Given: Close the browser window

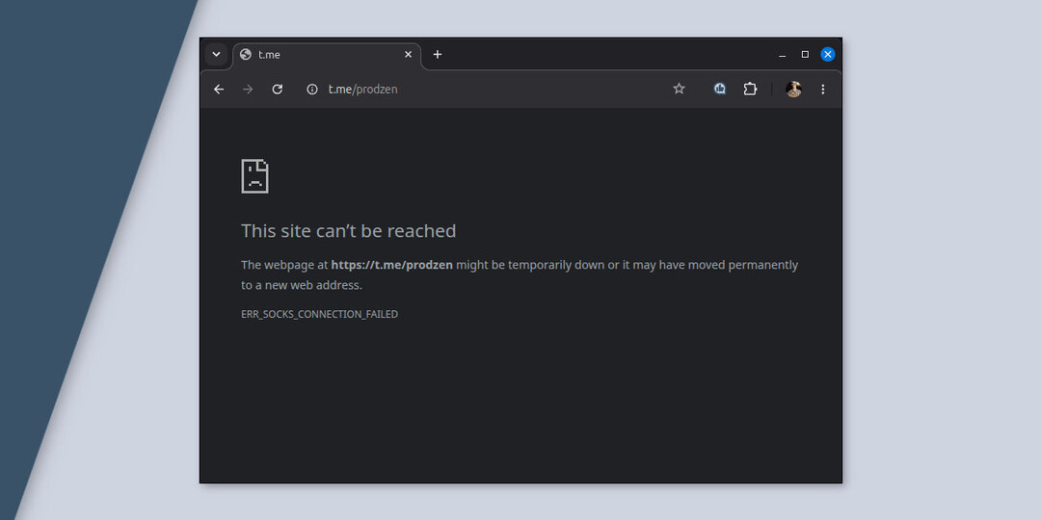Looking at the screenshot, I should click(827, 54).
